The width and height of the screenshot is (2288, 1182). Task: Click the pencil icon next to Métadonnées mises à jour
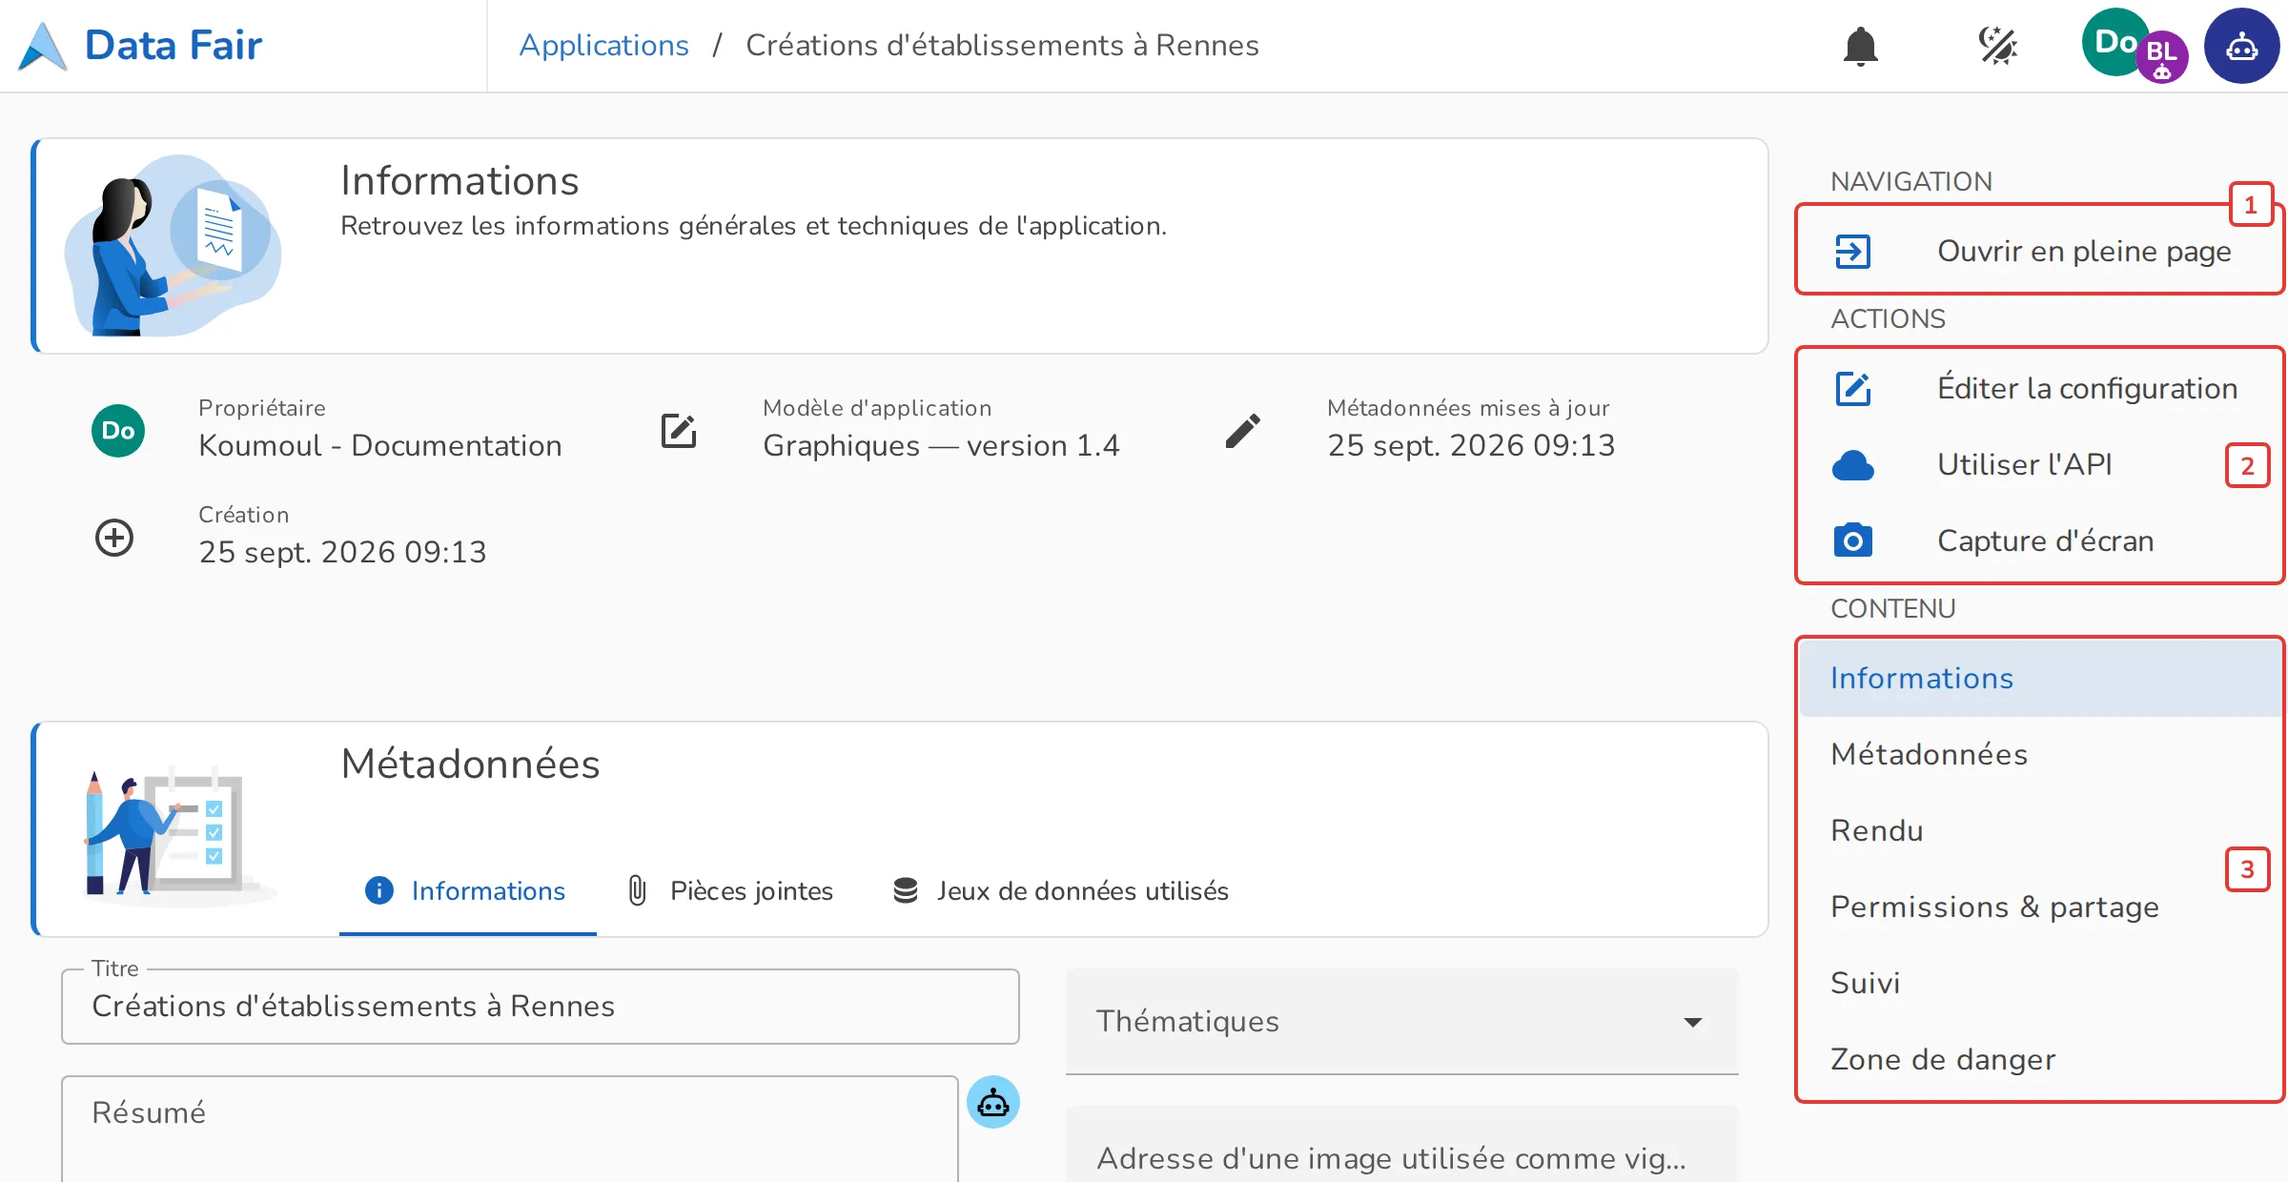point(1243,431)
